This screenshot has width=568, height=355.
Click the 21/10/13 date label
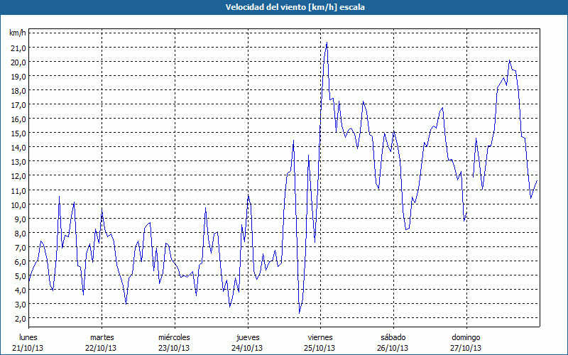point(29,348)
